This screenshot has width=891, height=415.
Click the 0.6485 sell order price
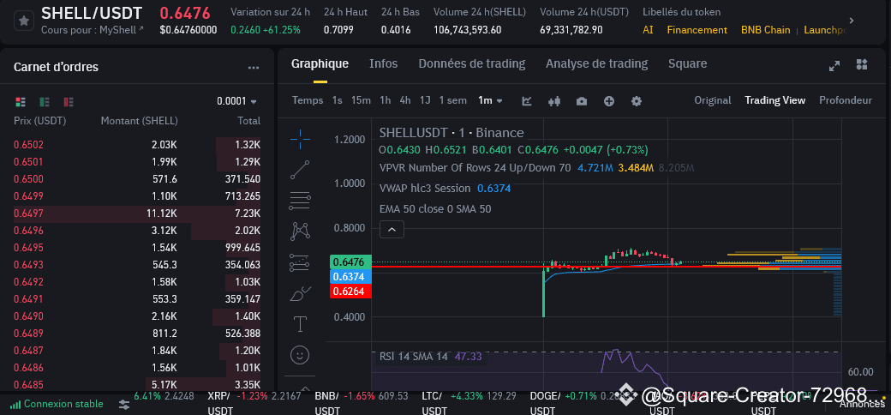pyautogui.click(x=28, y=385)
